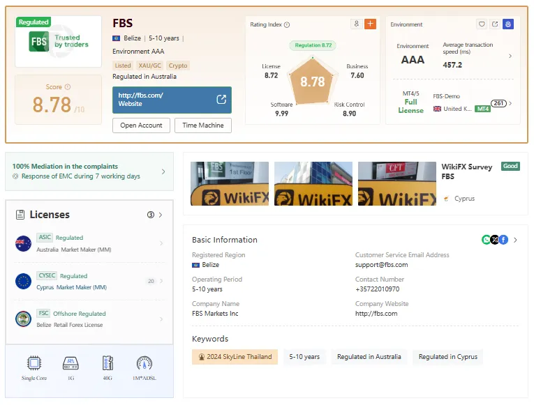Click the Rating Index info icon
This screenshot has height=405, width=534.
point(287,24)
